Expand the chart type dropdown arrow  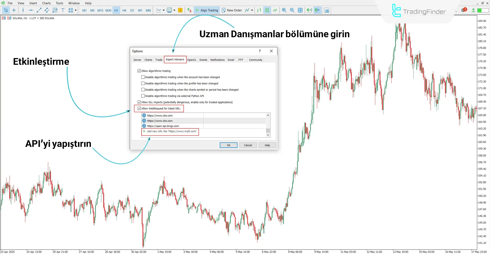164,10
